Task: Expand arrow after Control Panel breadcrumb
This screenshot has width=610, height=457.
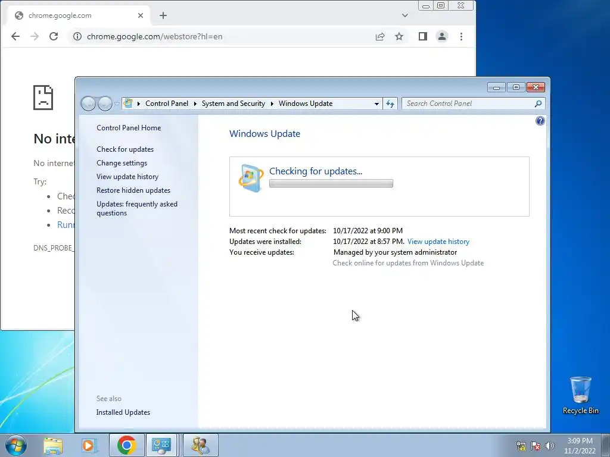Action: coord(195,104)
